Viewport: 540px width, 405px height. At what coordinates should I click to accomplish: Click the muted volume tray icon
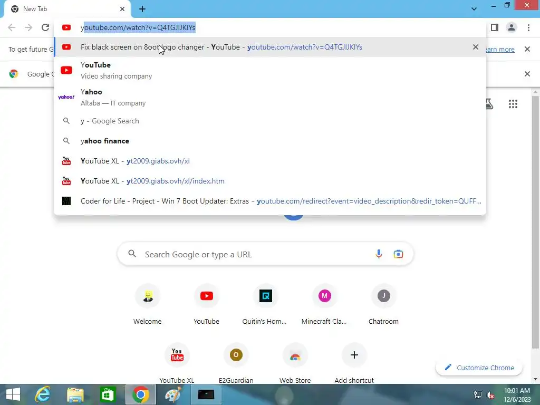click(490, 395)
